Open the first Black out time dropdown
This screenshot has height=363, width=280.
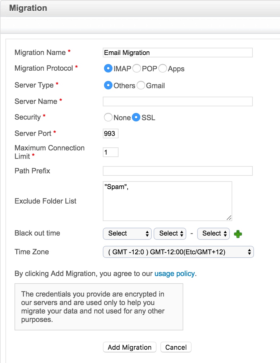tap(127, 233)
